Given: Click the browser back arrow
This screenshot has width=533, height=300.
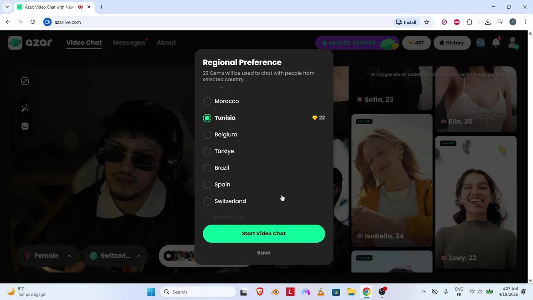Looking at the screenshot, I should pos(7,22).
